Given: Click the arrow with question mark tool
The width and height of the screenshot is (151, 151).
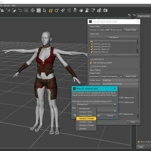Looking at the screenshot, I should point(93,10).
